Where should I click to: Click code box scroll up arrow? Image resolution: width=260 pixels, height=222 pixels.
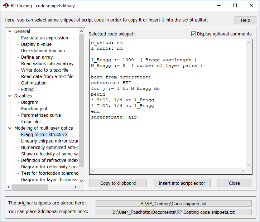tap(249, 43)
